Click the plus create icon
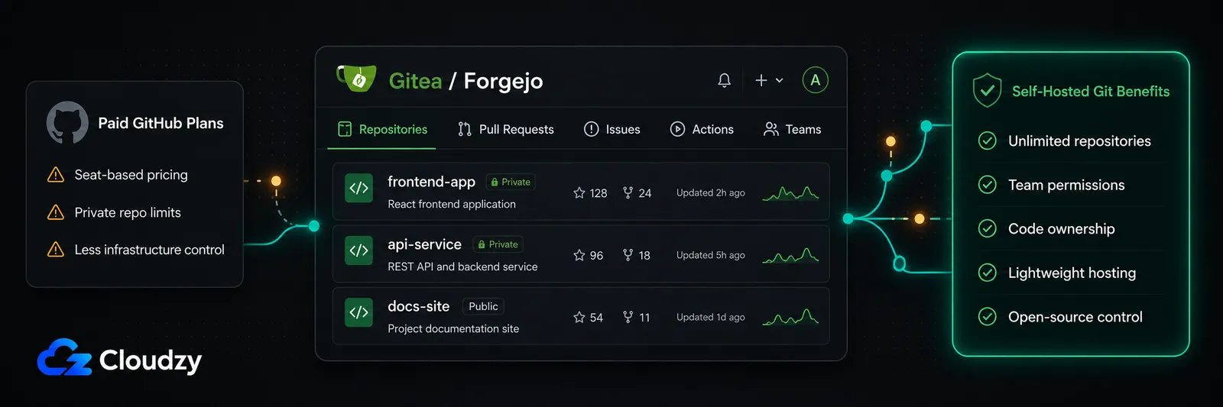1223x407 pixels. (761, 80)
